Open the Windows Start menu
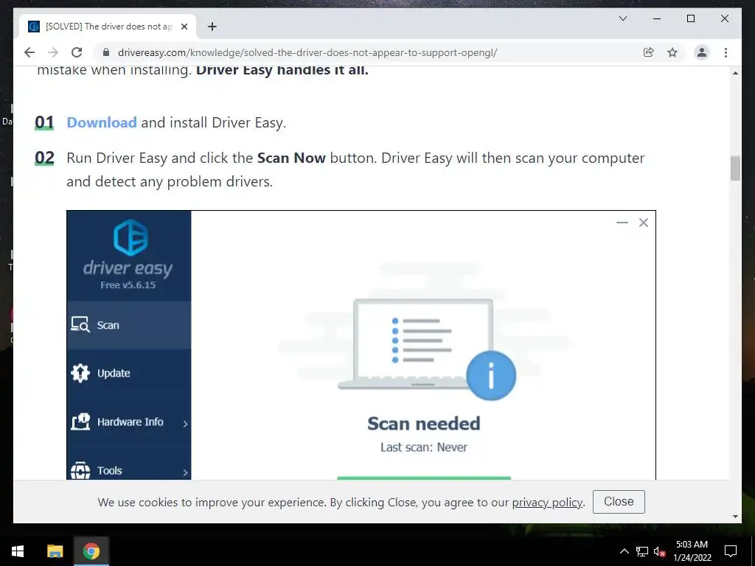 (x=18, y=551)
